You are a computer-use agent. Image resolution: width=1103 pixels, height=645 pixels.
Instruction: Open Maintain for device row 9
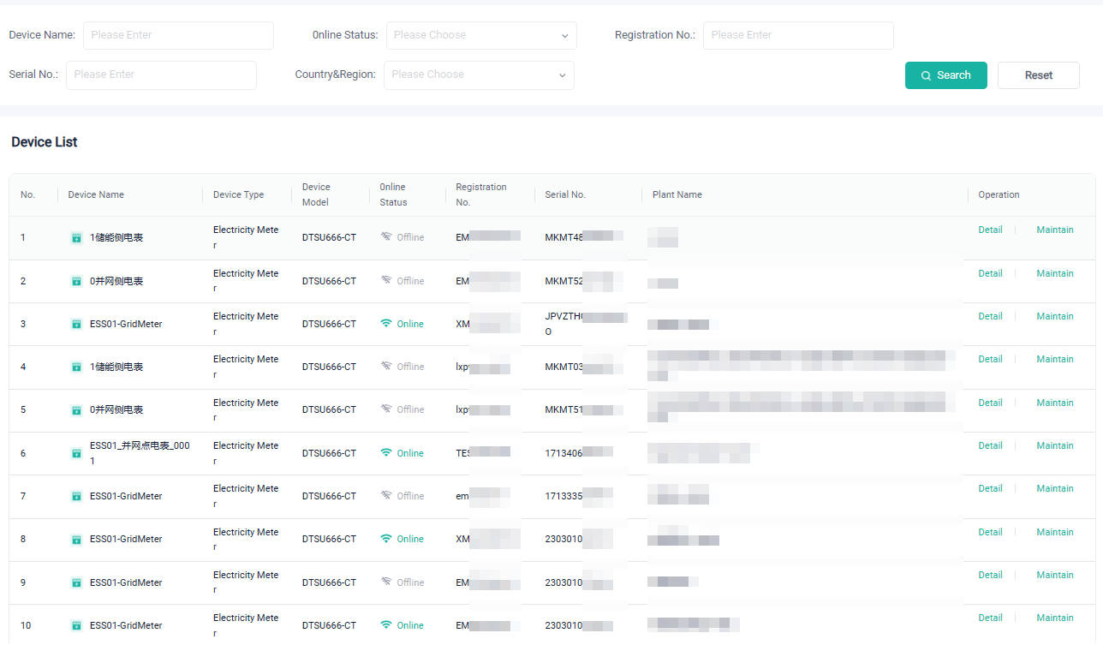point(1055,575)
